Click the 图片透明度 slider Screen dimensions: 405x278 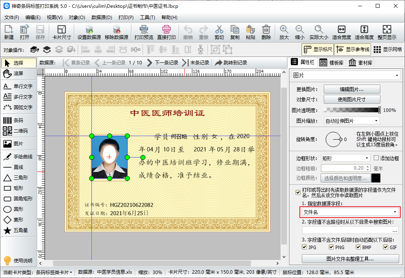coord(351,110)
